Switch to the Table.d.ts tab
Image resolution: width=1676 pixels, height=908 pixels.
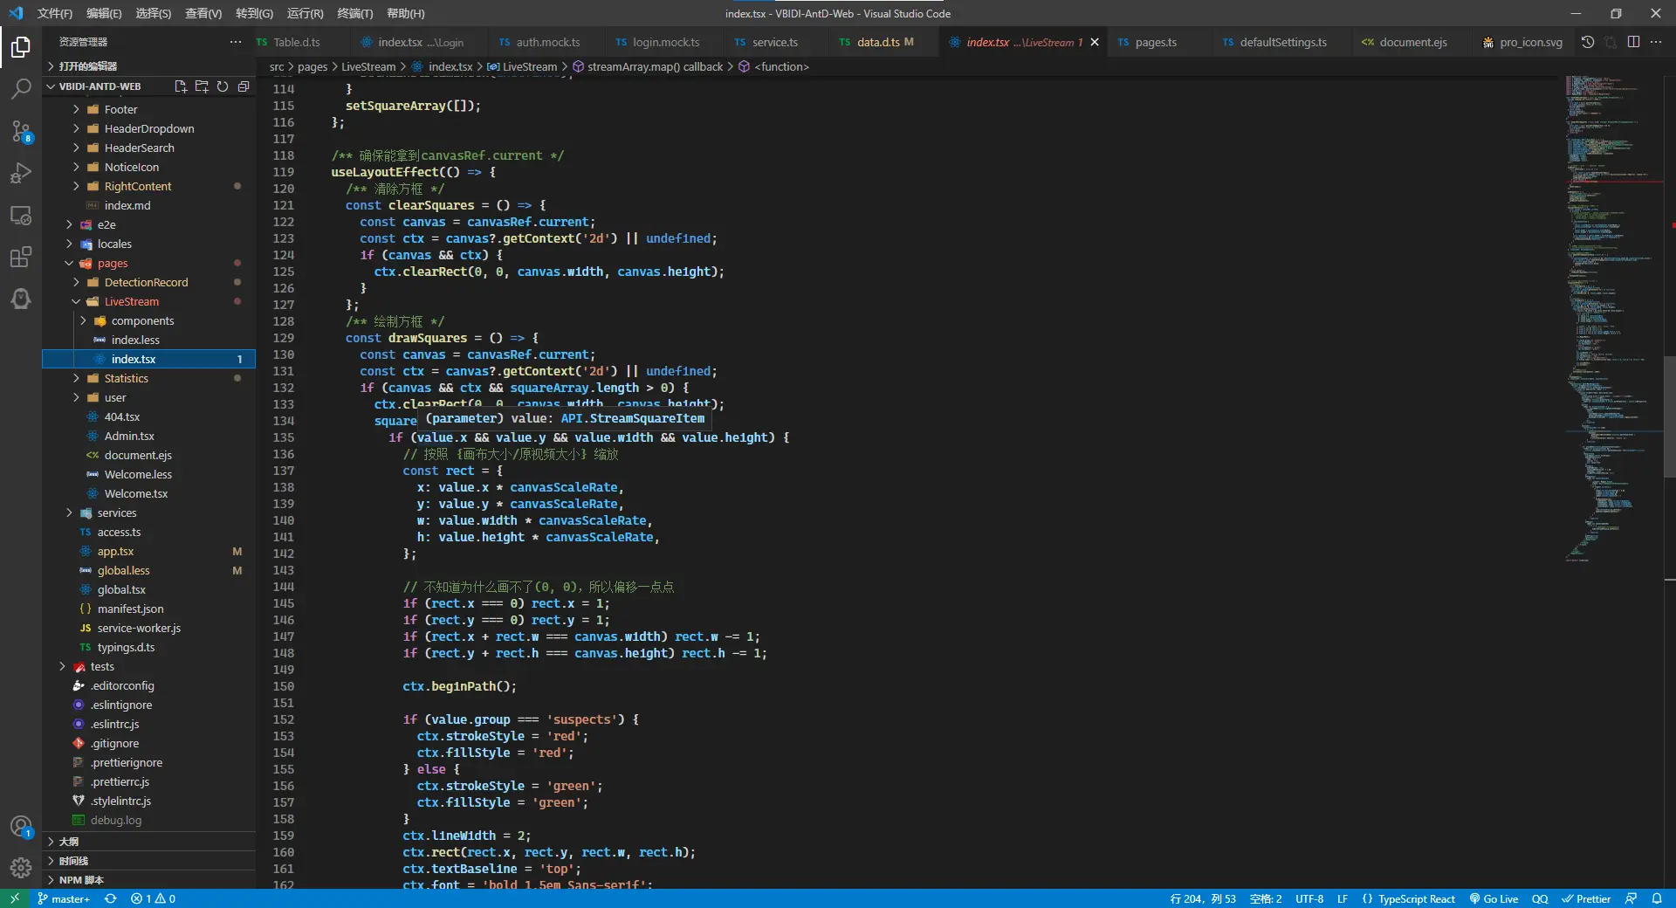(296, 42)
